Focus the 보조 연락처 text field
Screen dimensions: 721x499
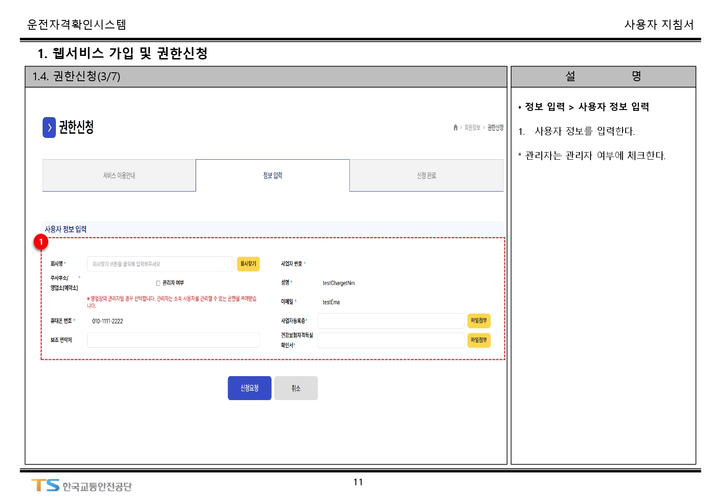coord(173,340)
